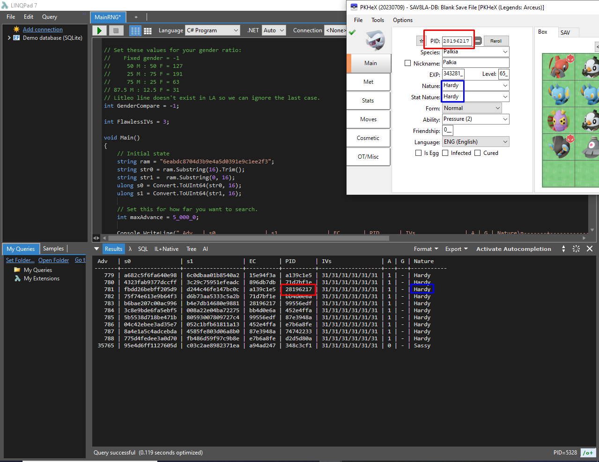Viewport: 599px width, 462px height.
Task: Click the Add connection star icon
Action: point(17,29)
